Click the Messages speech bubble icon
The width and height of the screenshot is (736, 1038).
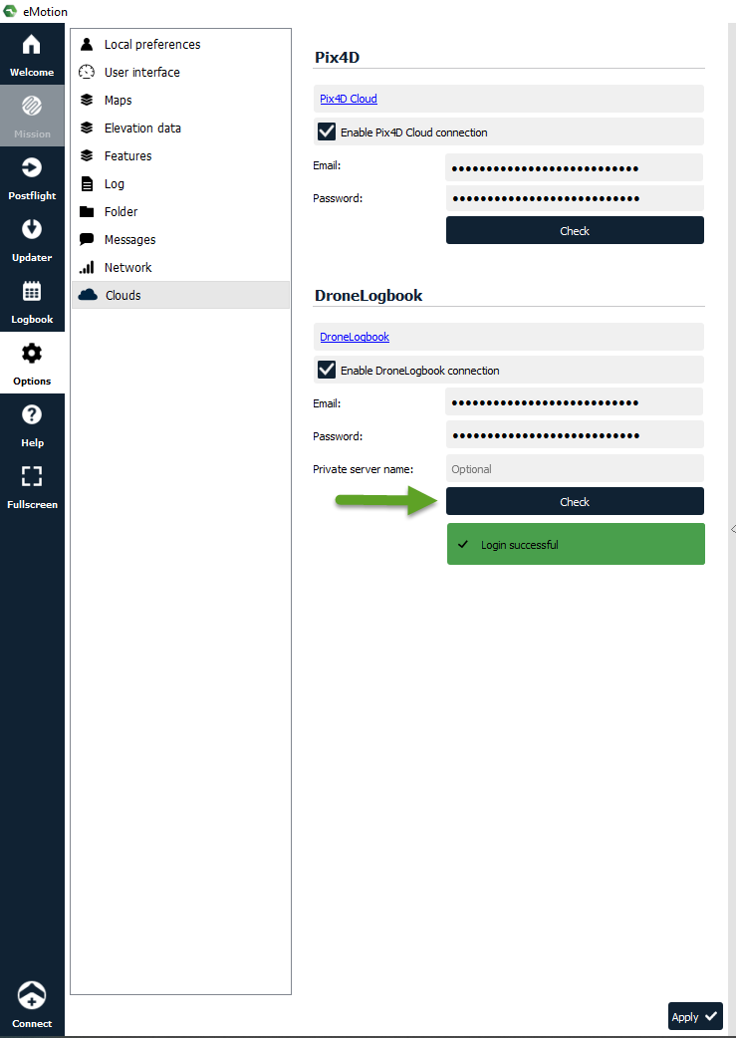87,240
